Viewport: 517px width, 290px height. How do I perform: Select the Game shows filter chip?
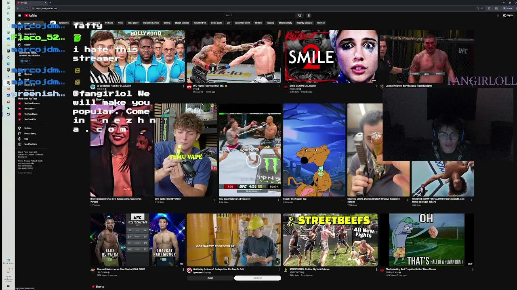coord(133,23)
